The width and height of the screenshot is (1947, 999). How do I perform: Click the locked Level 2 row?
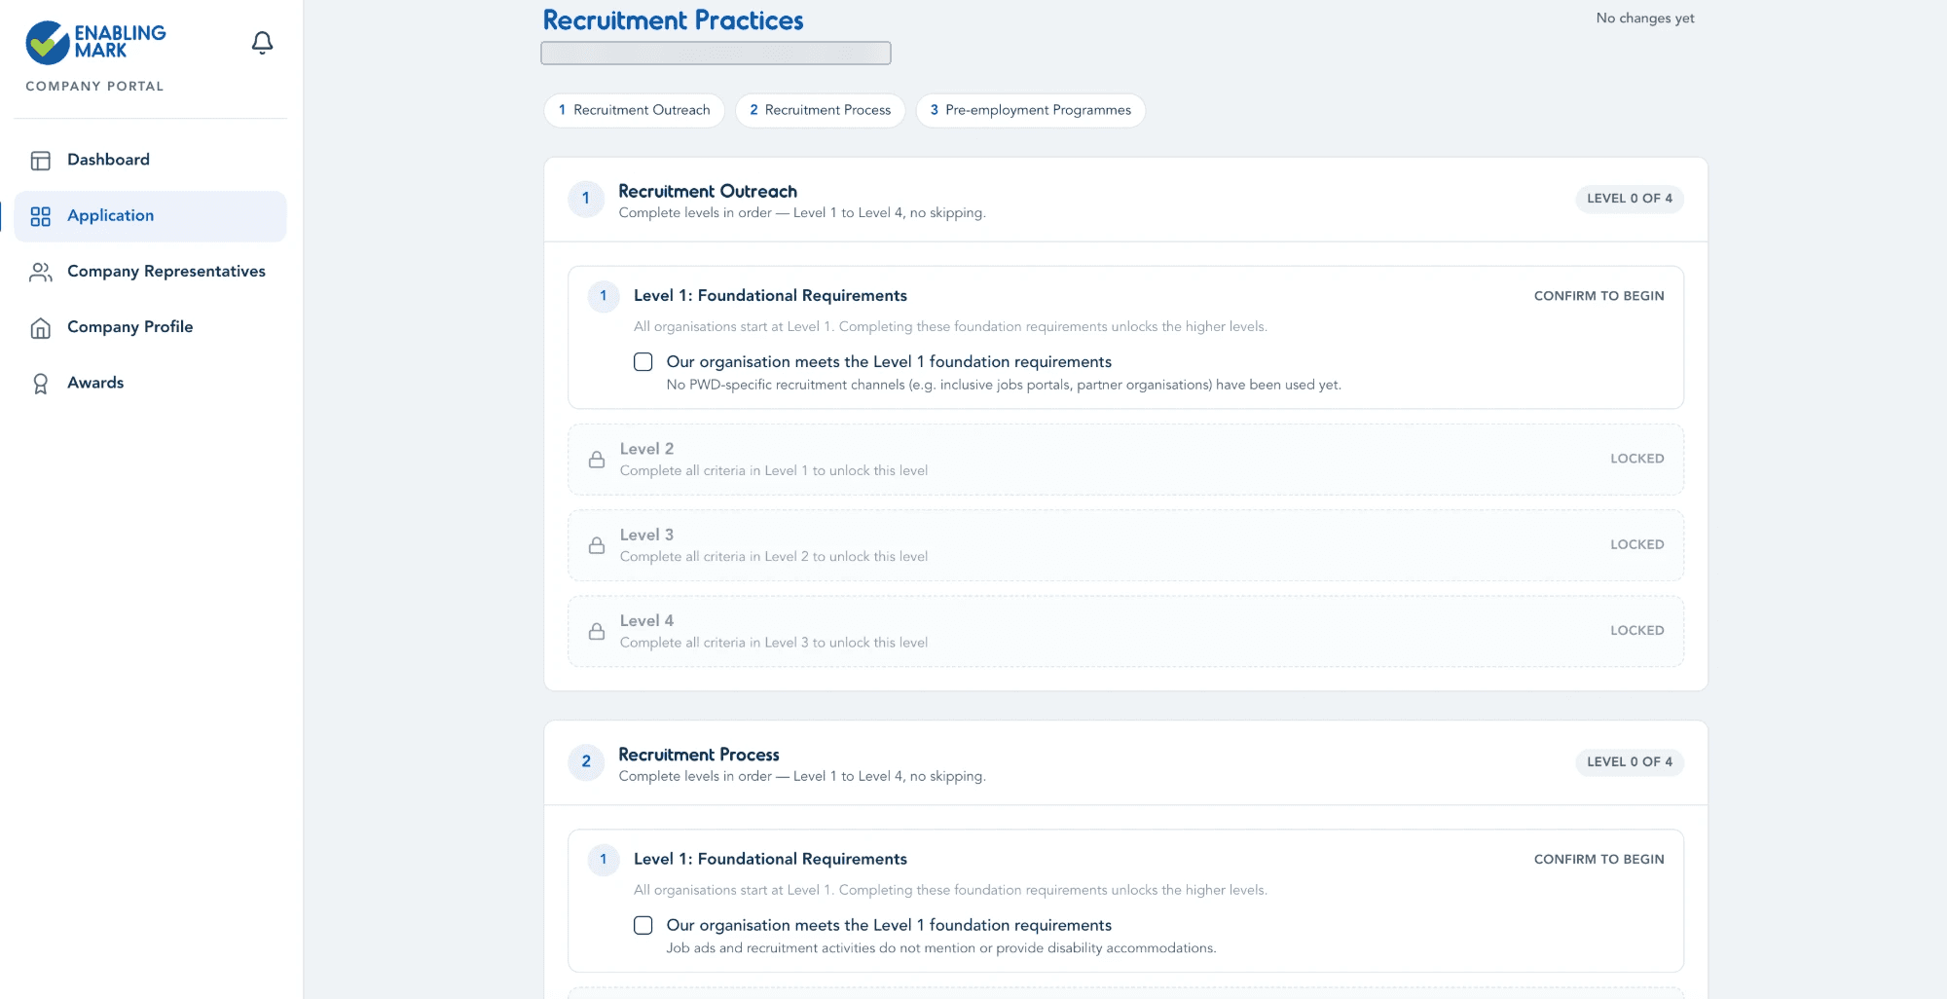point(1125,460)
